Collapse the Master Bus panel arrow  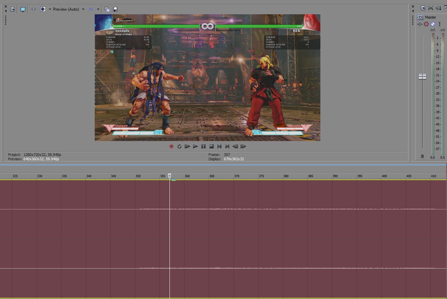click(x=413, y=11)
